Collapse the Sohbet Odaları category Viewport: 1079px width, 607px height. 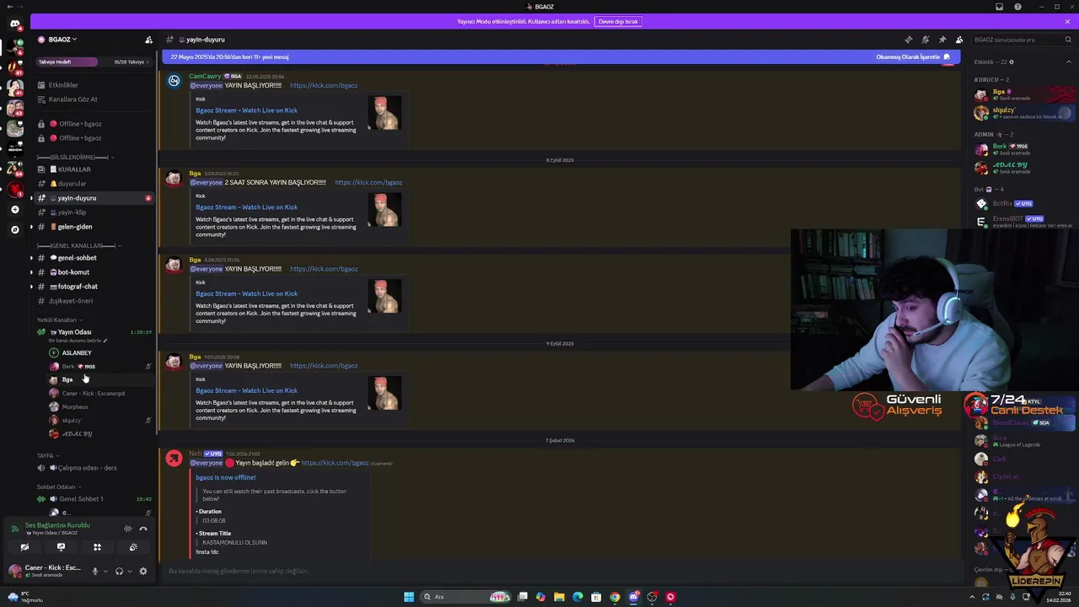(x=58, y=487)
